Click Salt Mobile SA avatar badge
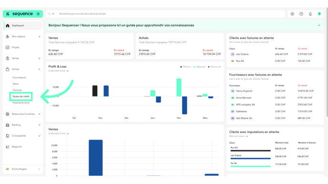This screenshot has width=328, height=184. 233,118
